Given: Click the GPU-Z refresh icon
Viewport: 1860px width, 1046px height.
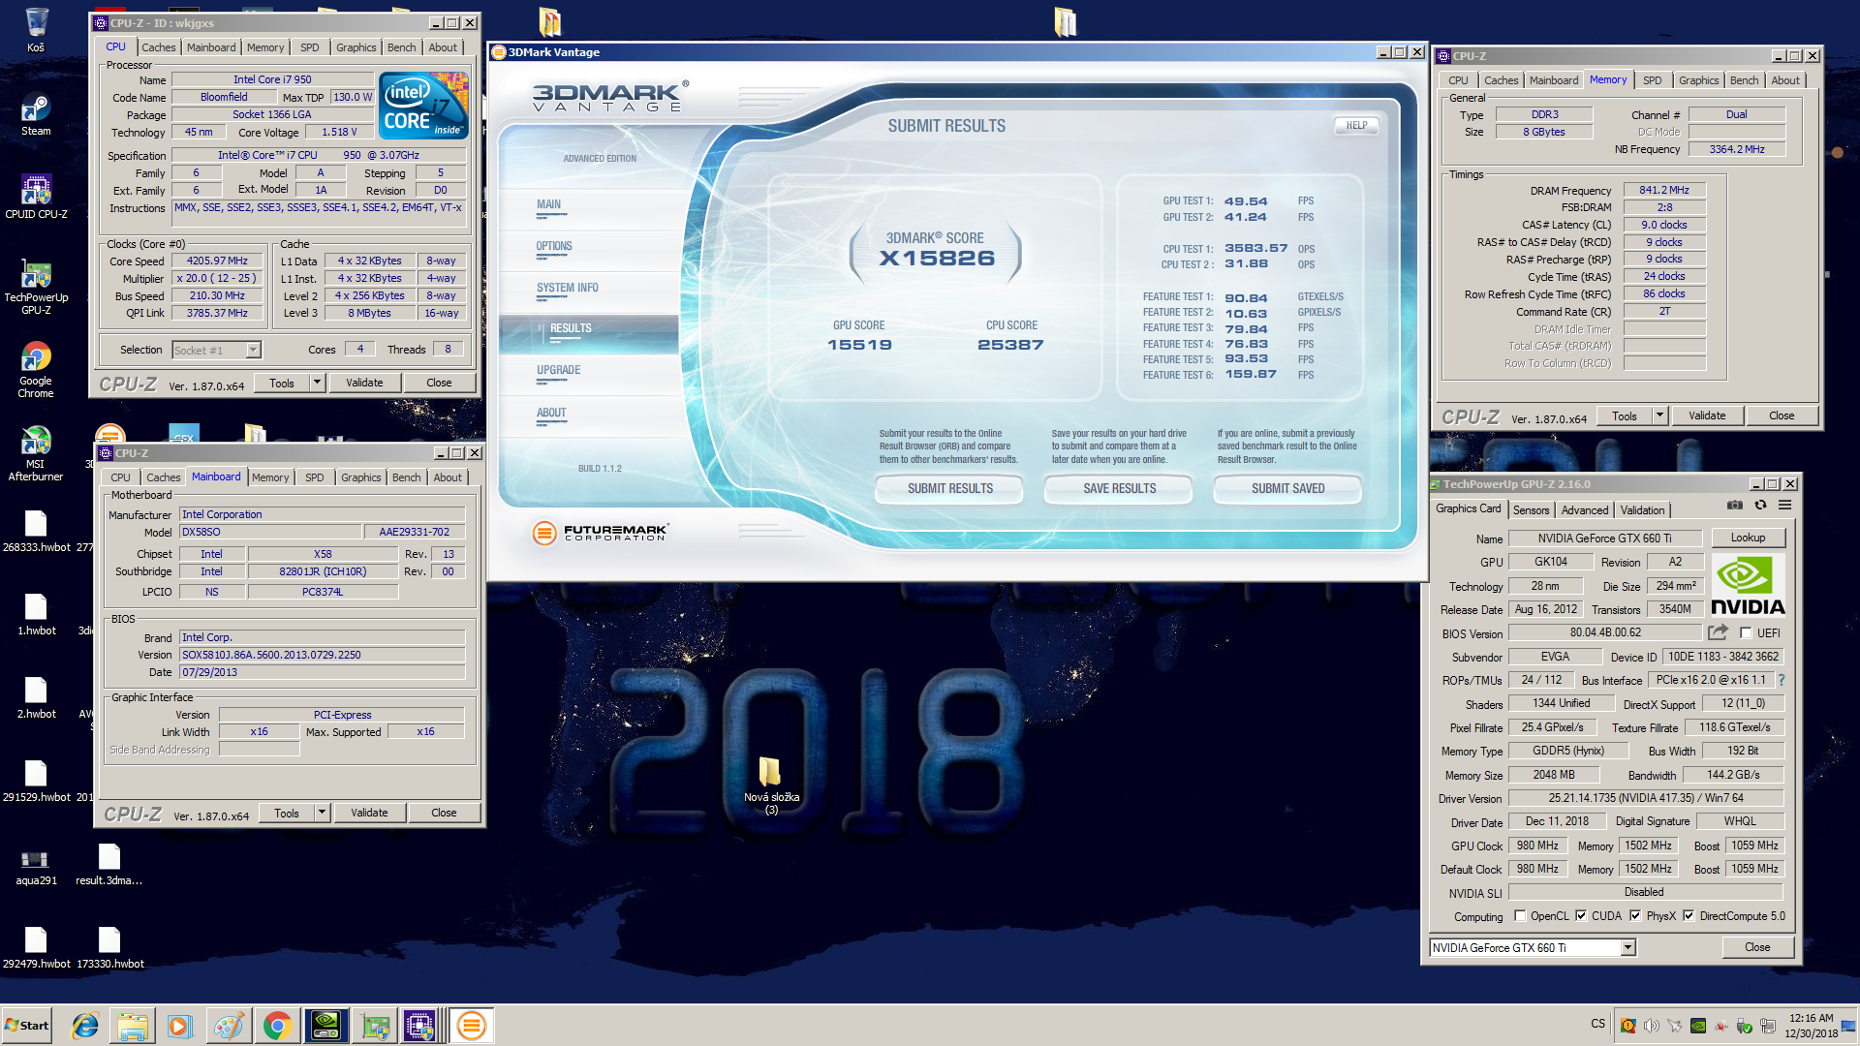Looking at the screenshot, I should [1760, 506].
